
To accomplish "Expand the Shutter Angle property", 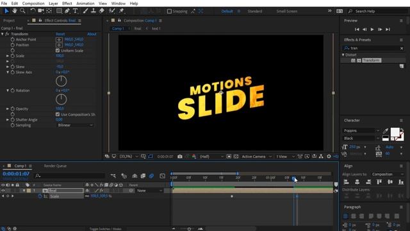I will pyautogui.click(x=8, y=119).
